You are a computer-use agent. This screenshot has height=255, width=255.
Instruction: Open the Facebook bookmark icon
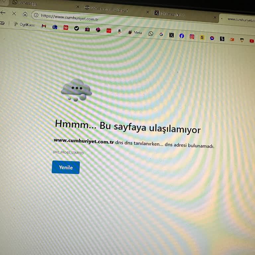182,36
